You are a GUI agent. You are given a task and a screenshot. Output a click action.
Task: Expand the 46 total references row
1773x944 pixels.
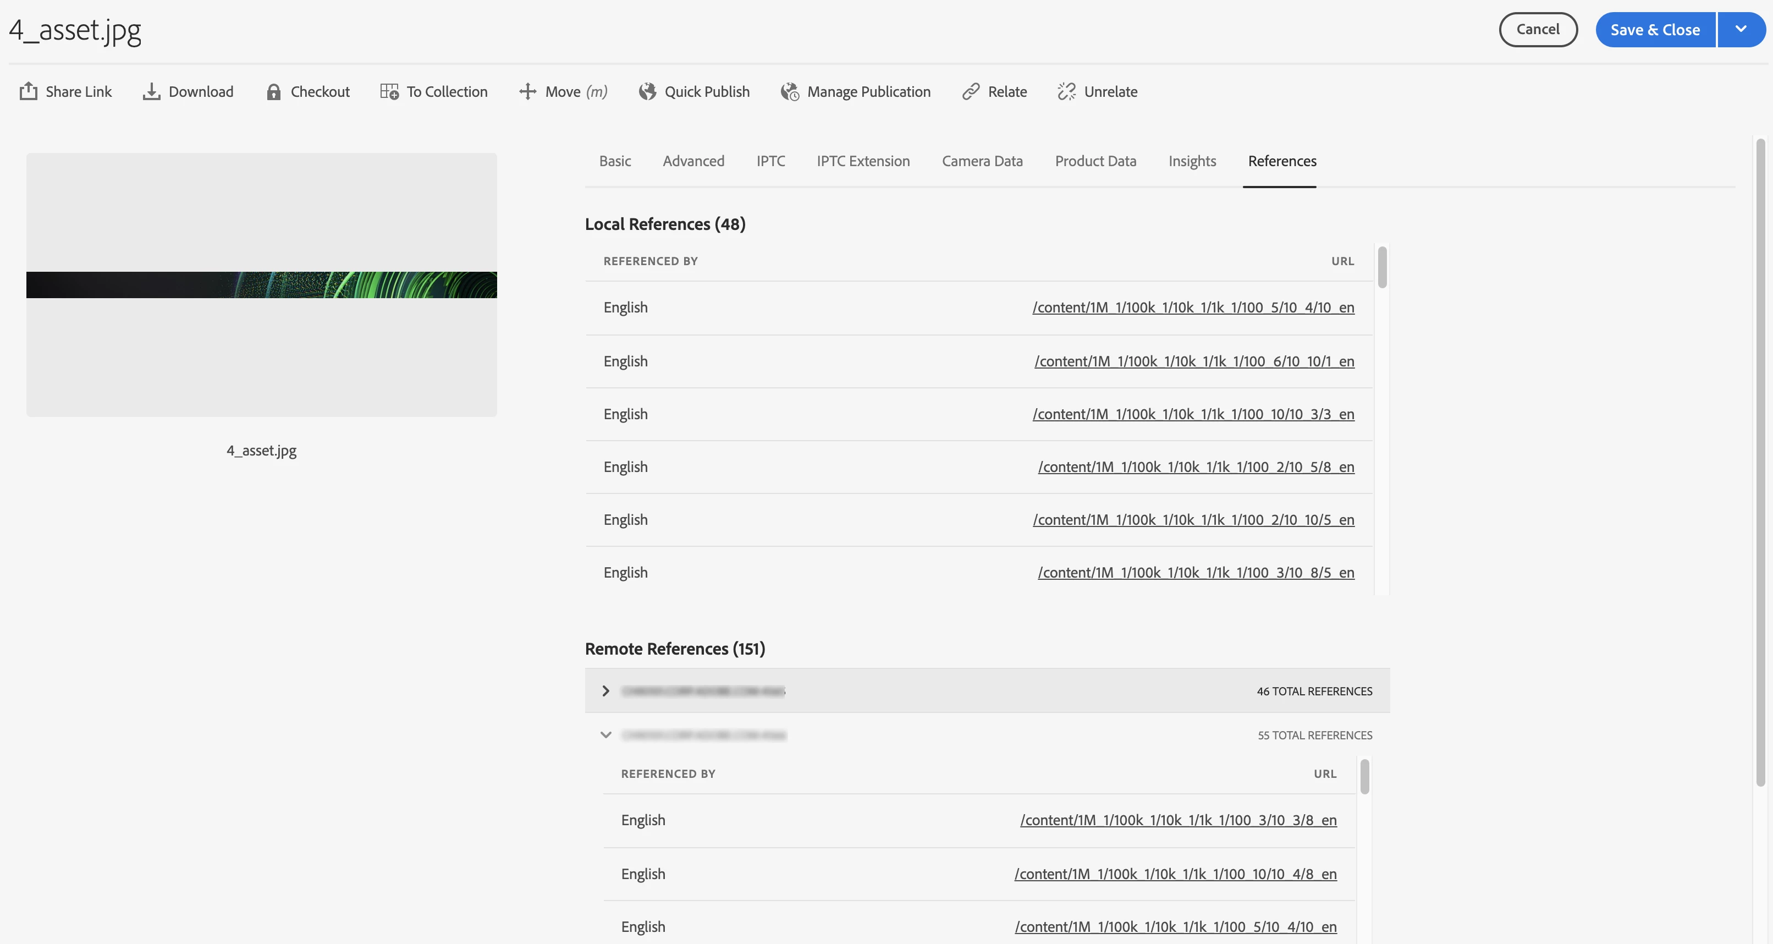[605, 690]
